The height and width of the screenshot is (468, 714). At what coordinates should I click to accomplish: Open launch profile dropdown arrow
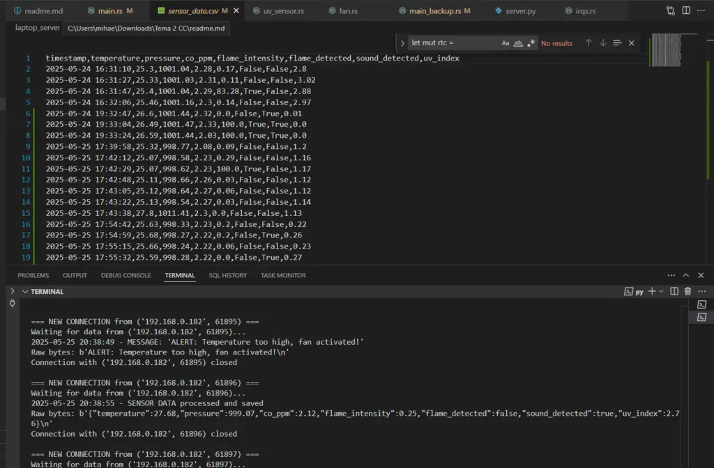661,292
